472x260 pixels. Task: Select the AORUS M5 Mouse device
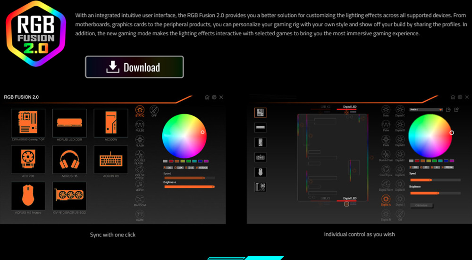[x=28, y=196]
